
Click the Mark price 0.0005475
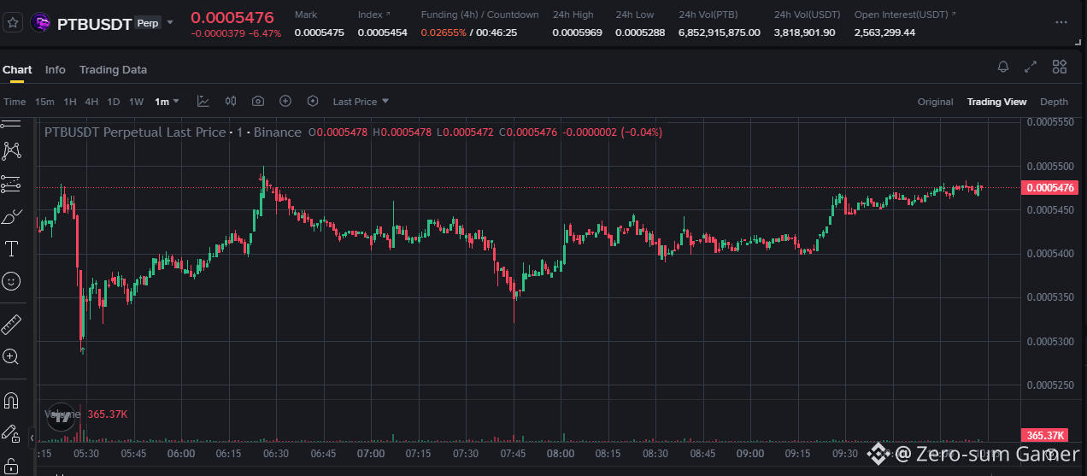319,32
